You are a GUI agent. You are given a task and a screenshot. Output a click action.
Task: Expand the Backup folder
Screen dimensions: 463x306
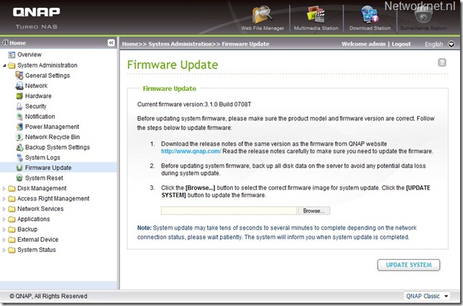4,230
